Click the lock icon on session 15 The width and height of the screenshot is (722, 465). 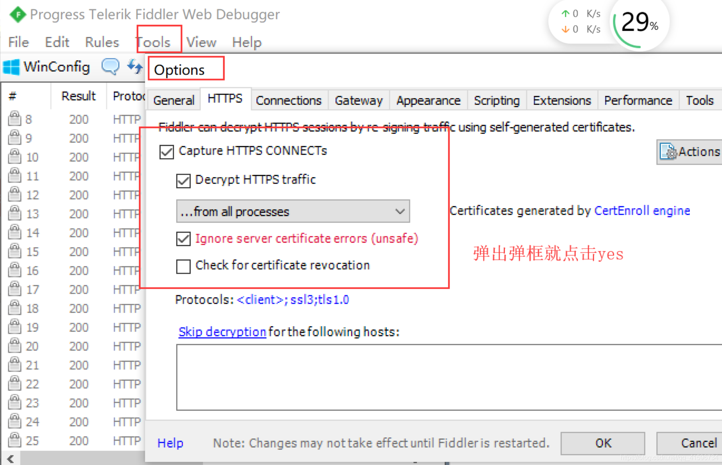pos(15,251)
